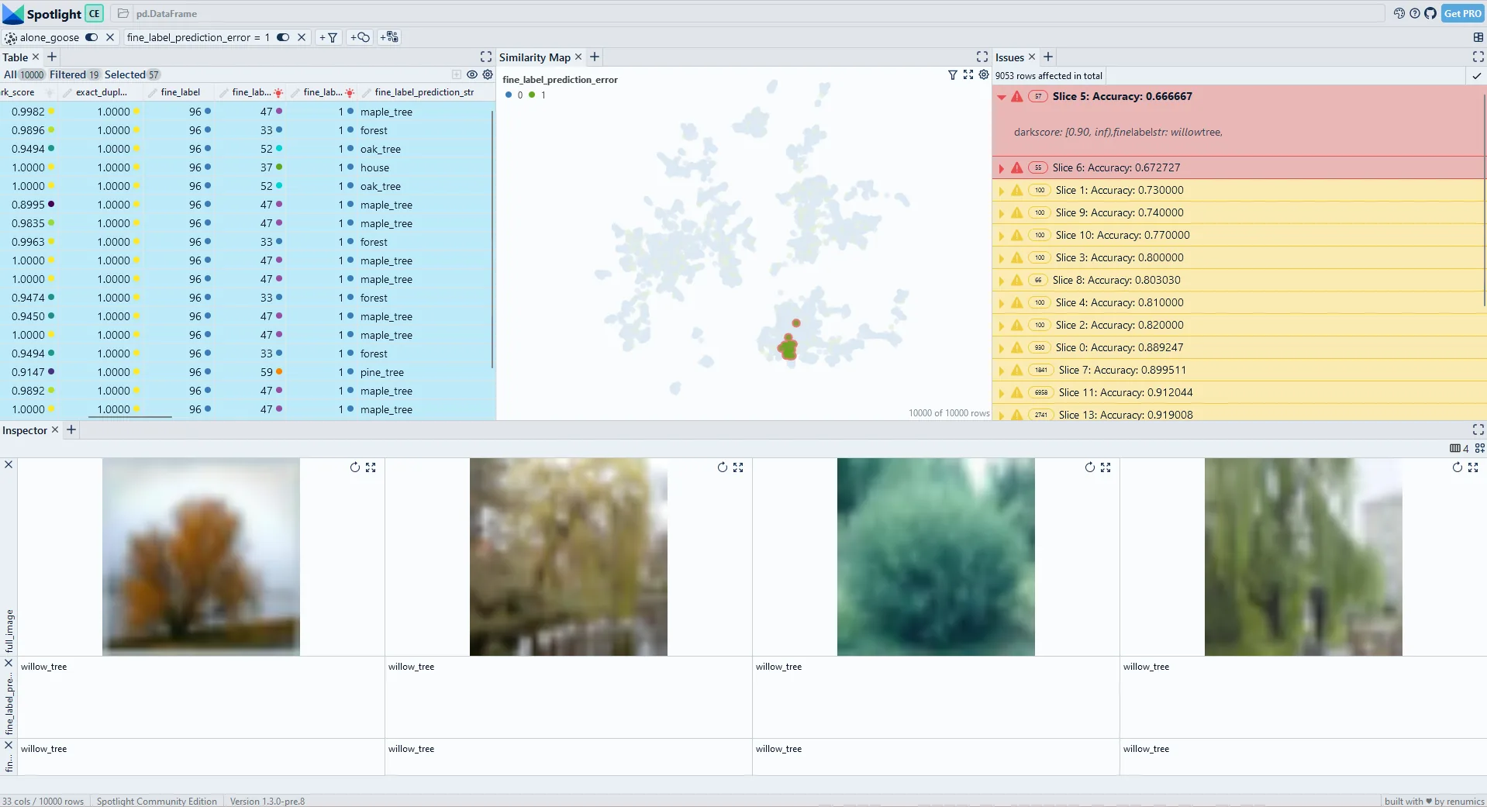This screenshot has height=807, width=1487.
Task: Select the Inspector tab
Action: pos(25,430)
